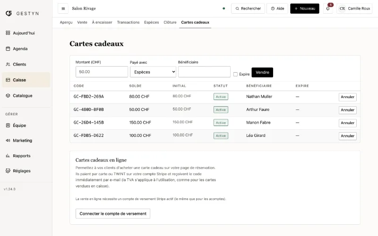Select the Clôture tab
The width and height of the screenshot is (378, 236).
(x=170, y=22)
